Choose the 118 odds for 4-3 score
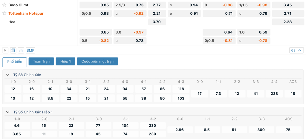 181,89
